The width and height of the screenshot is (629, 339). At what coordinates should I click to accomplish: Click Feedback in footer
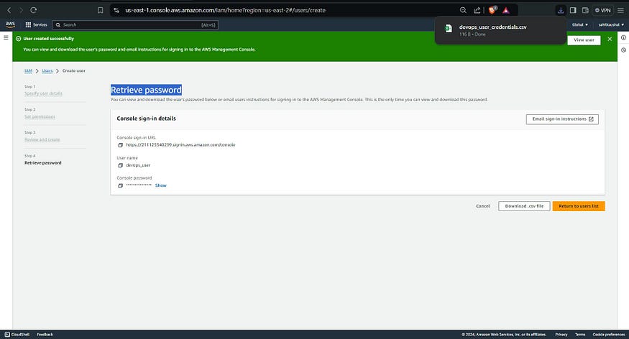pyautogui.click(x=45, y=334)
